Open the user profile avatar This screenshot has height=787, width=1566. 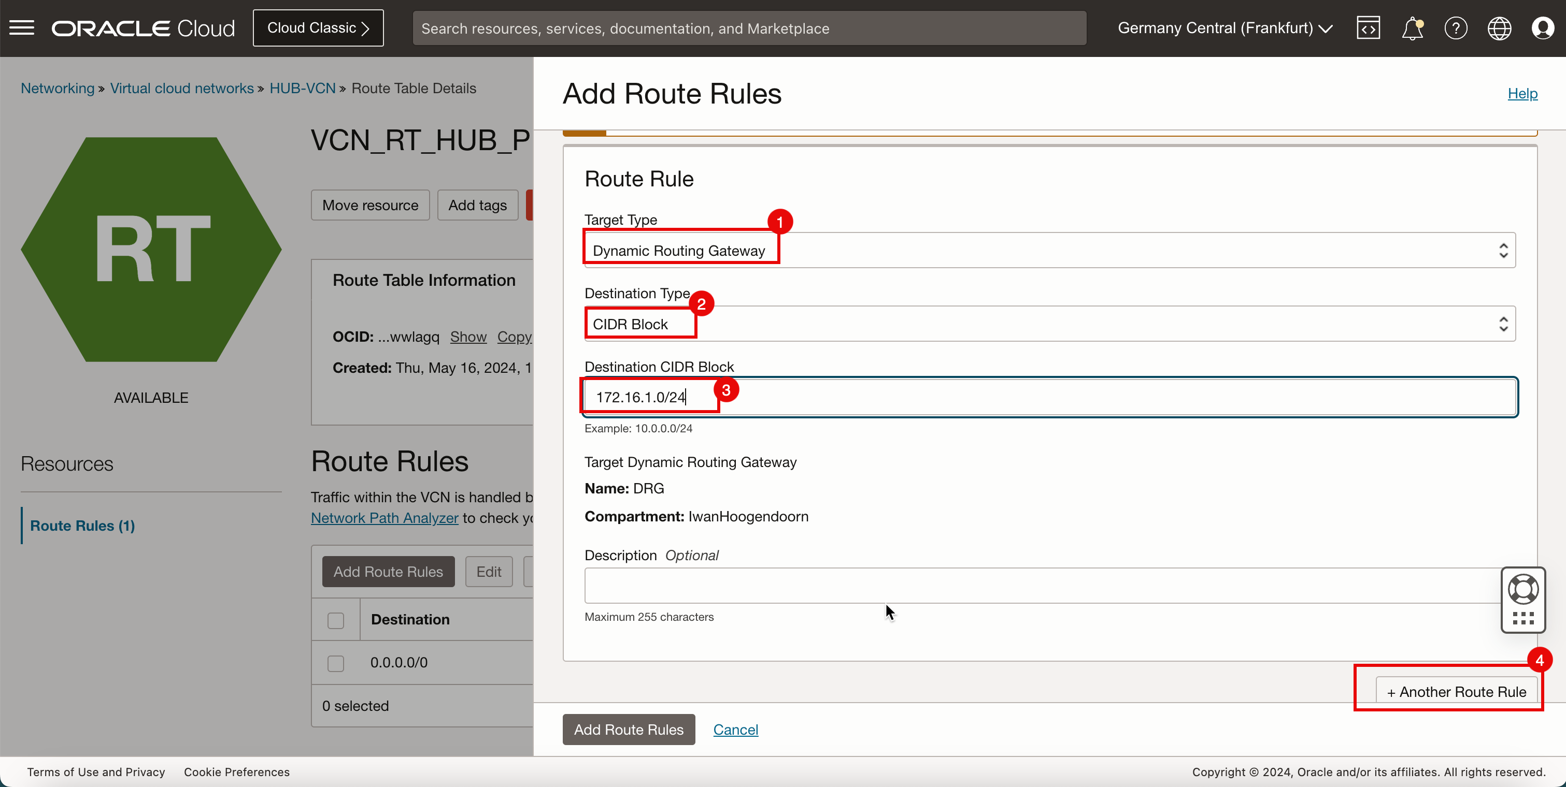(x=1543, y=28)
